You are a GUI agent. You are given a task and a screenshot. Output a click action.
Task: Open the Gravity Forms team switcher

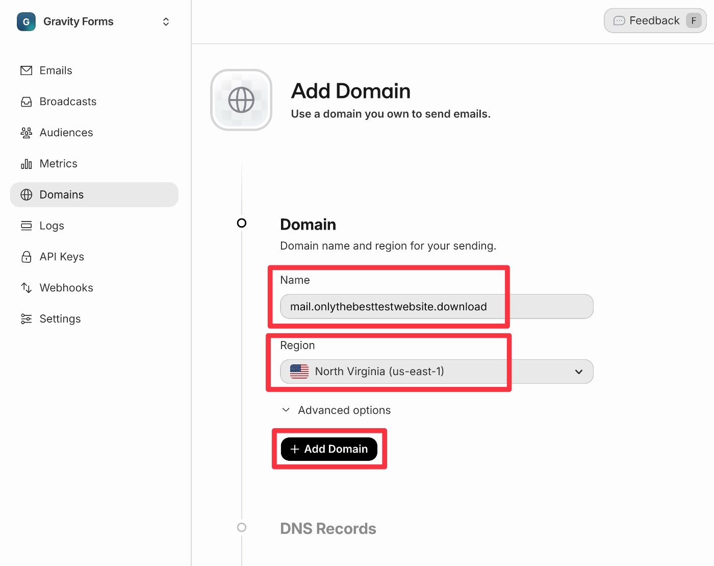(x=94, y=21)
